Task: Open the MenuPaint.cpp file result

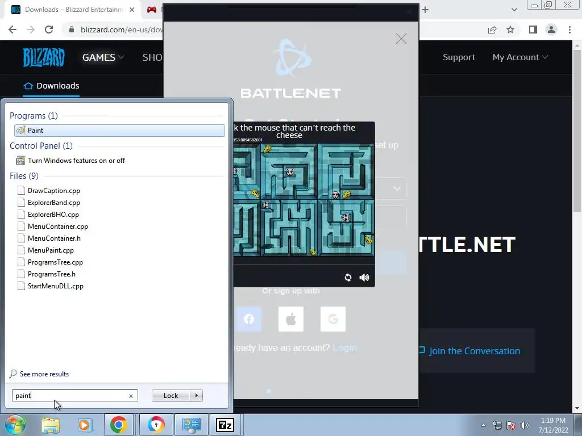Action: click(x=51, y=250)
